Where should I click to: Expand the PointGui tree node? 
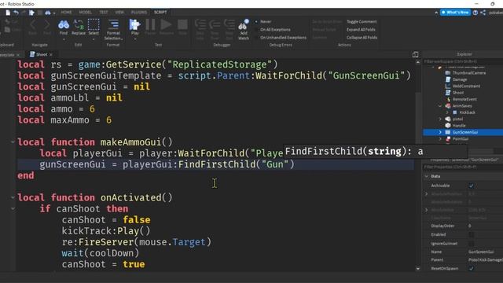[x=440, y=139]
